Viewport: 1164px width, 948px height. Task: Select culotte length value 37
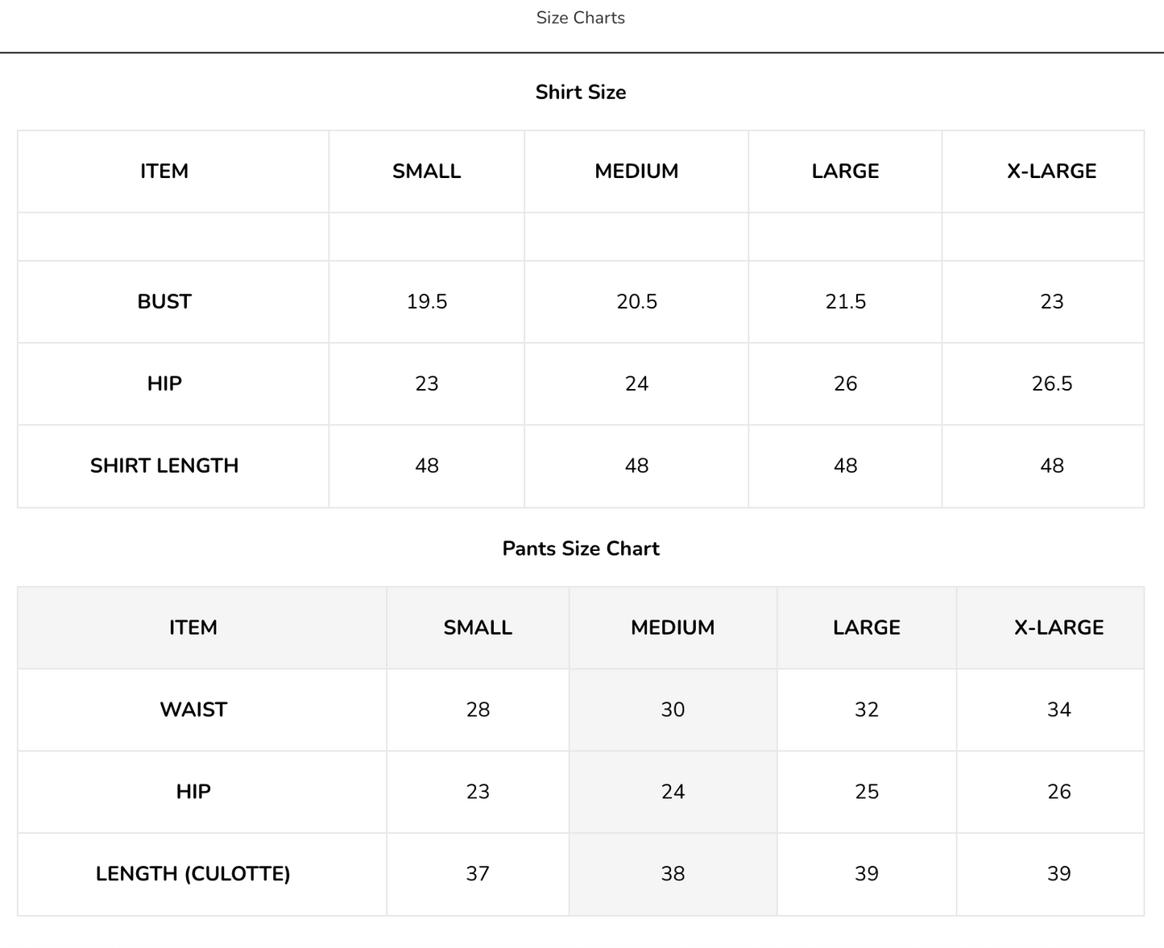pos(478,874)
